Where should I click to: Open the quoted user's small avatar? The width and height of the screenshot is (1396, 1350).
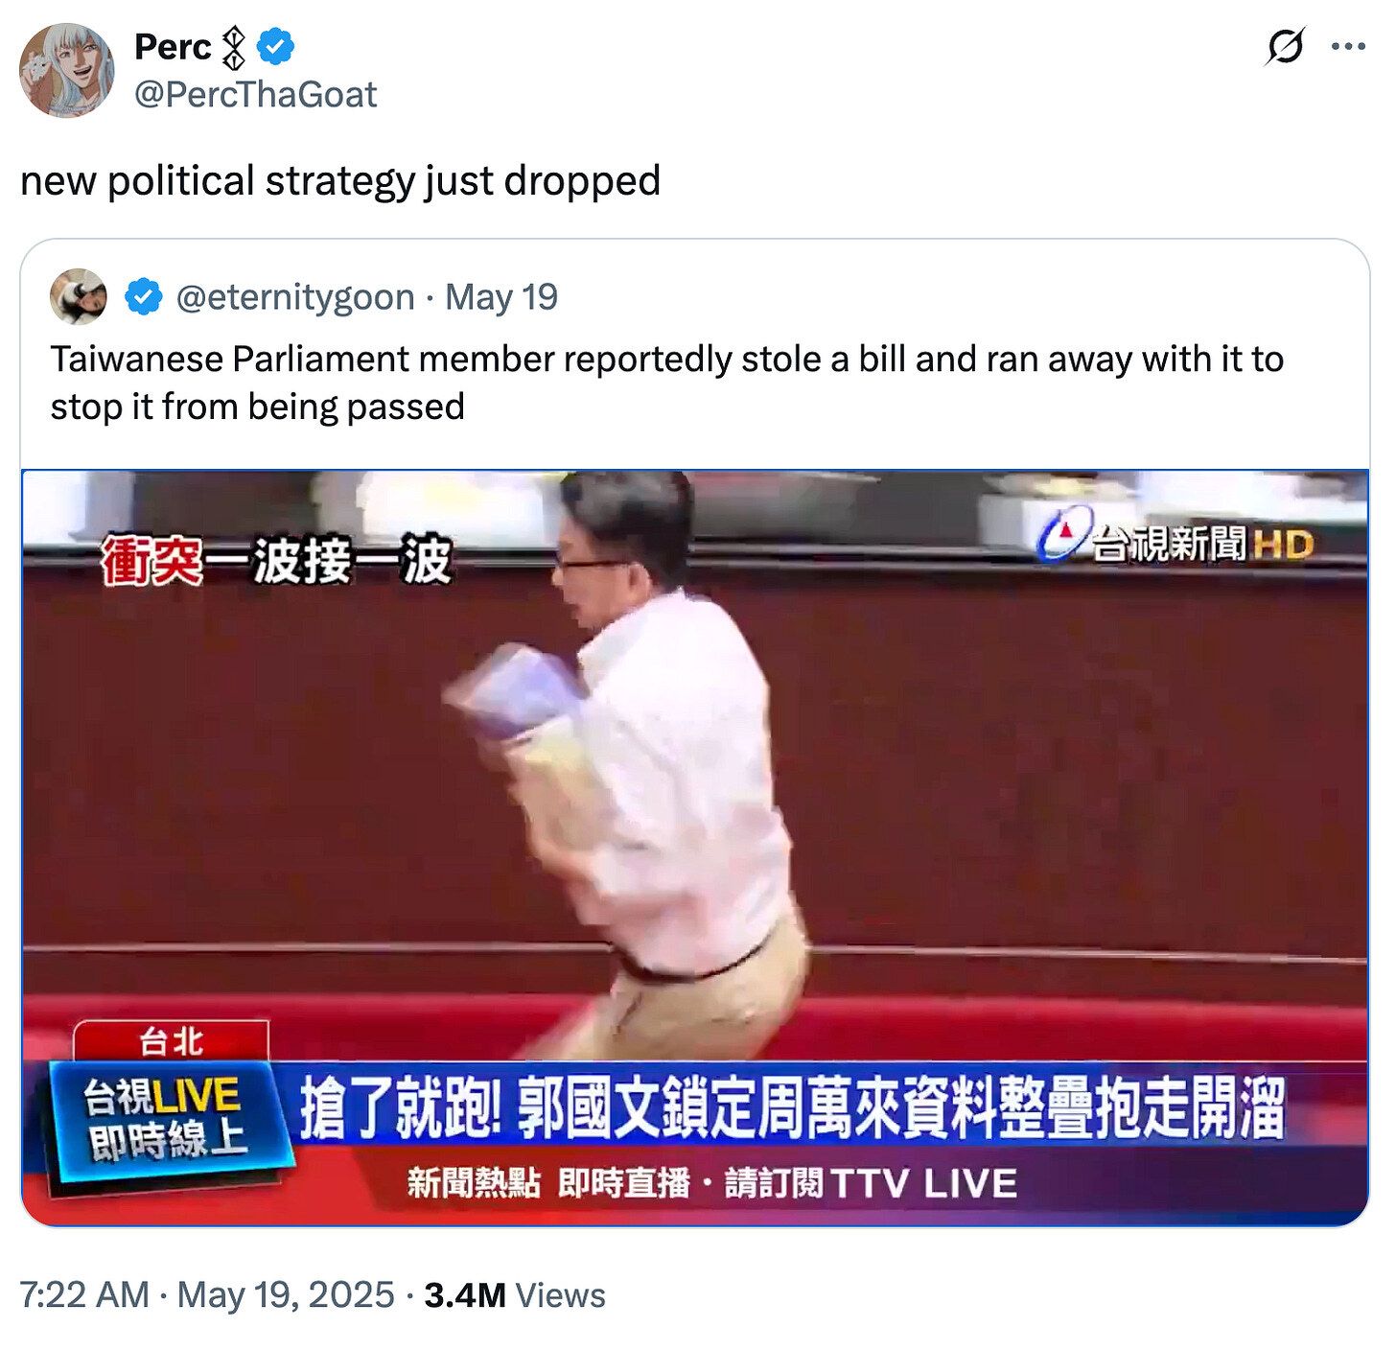79,297
